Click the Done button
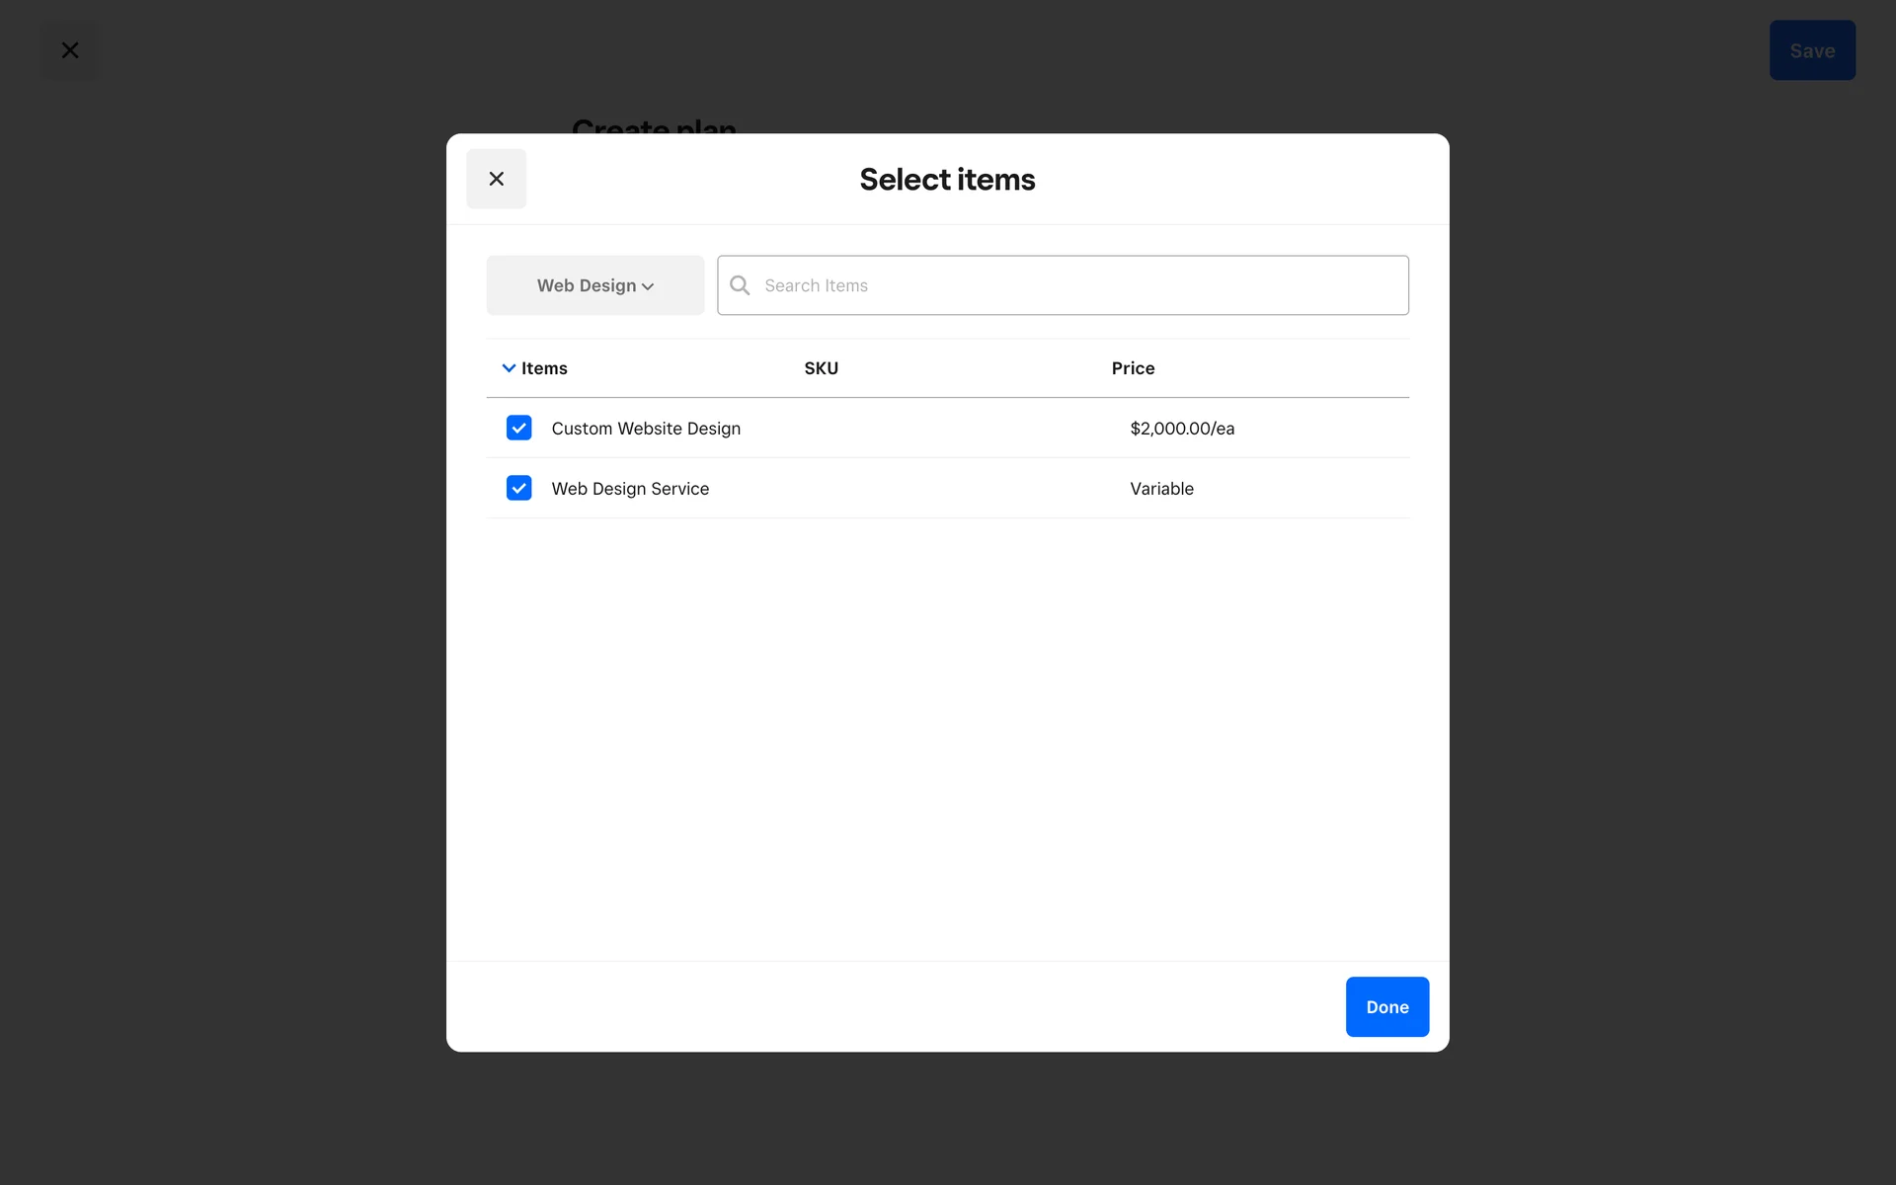Viewport: 1896px width, 1185px height. coord(1386,1006)
